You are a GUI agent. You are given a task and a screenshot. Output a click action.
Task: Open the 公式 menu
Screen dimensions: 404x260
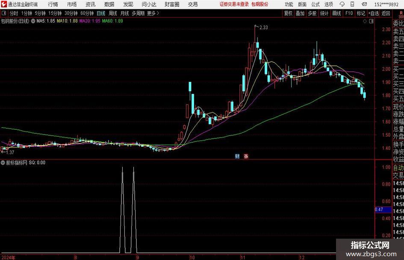pyautogui.click(x=316, y=4)
